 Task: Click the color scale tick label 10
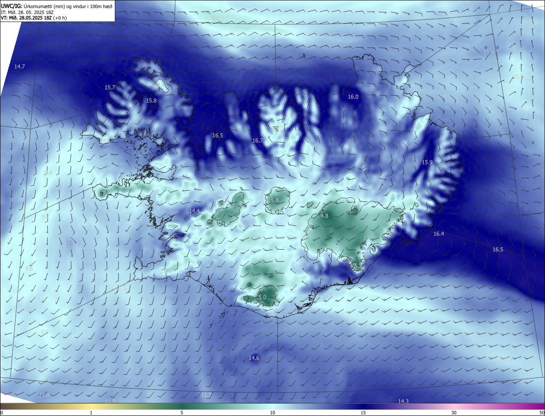click(x=272, y=413)
